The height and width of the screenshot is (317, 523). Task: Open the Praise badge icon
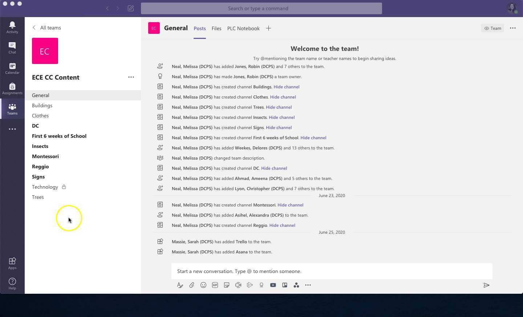click(261, 285)
